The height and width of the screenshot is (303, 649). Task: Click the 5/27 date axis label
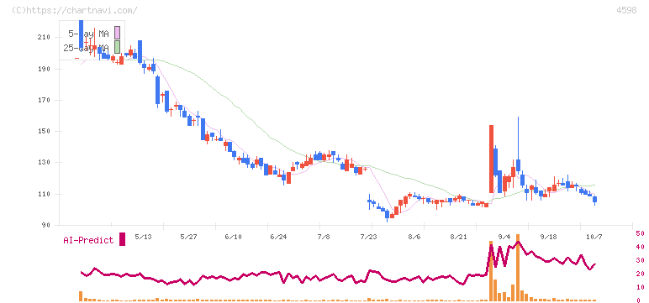coord(188,237)
